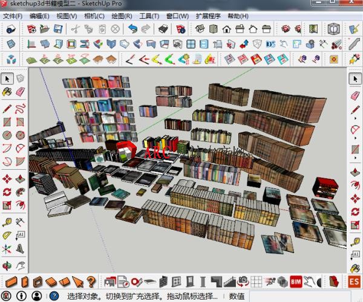Open the 相机(C) menu
Screen dimensions: 363x302
point(94,16)
